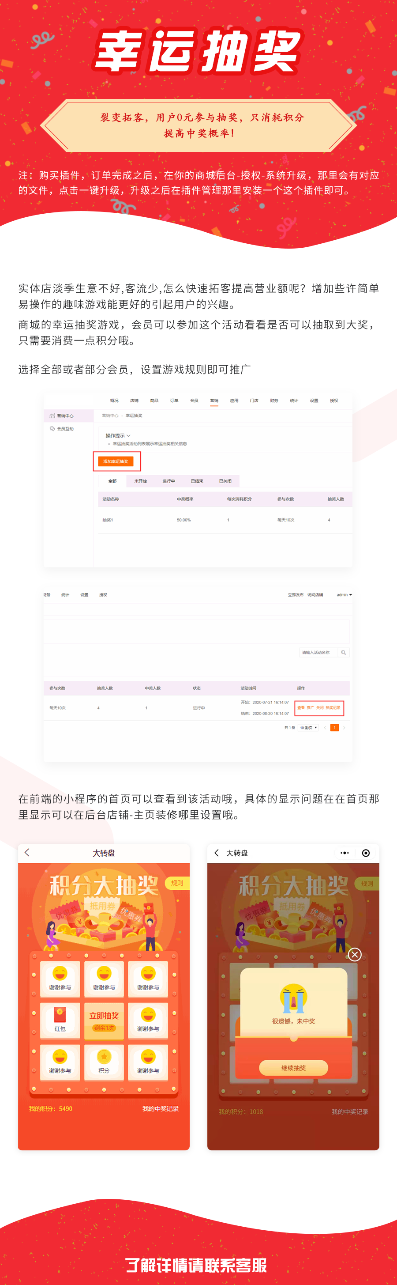Click the 继续抽奖 button

(293, 1068)
